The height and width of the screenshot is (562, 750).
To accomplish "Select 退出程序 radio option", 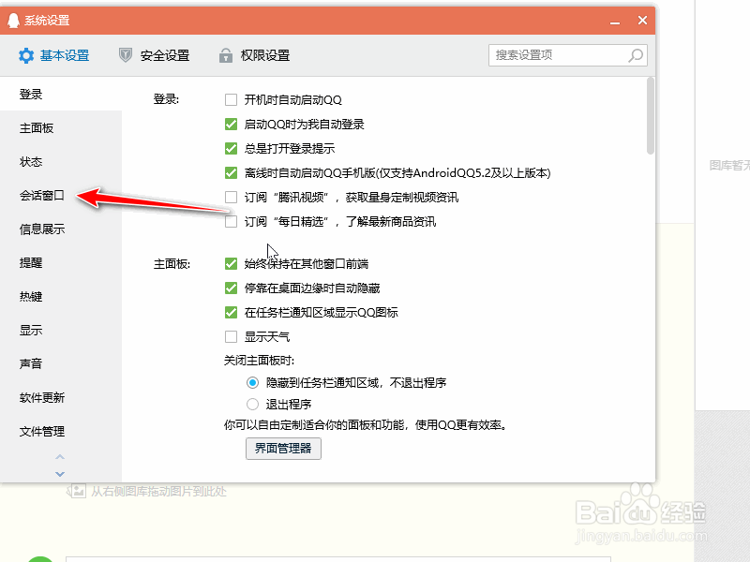I will coord(252,405).
